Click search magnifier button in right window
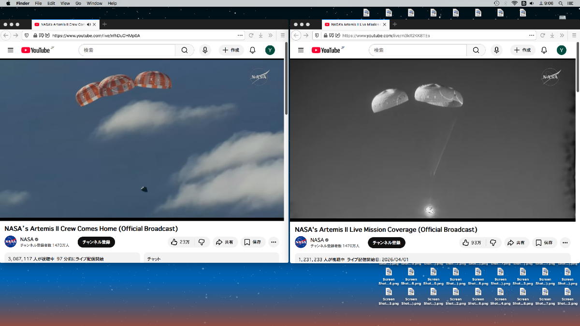580x326 pixels. tap(476, 50)
